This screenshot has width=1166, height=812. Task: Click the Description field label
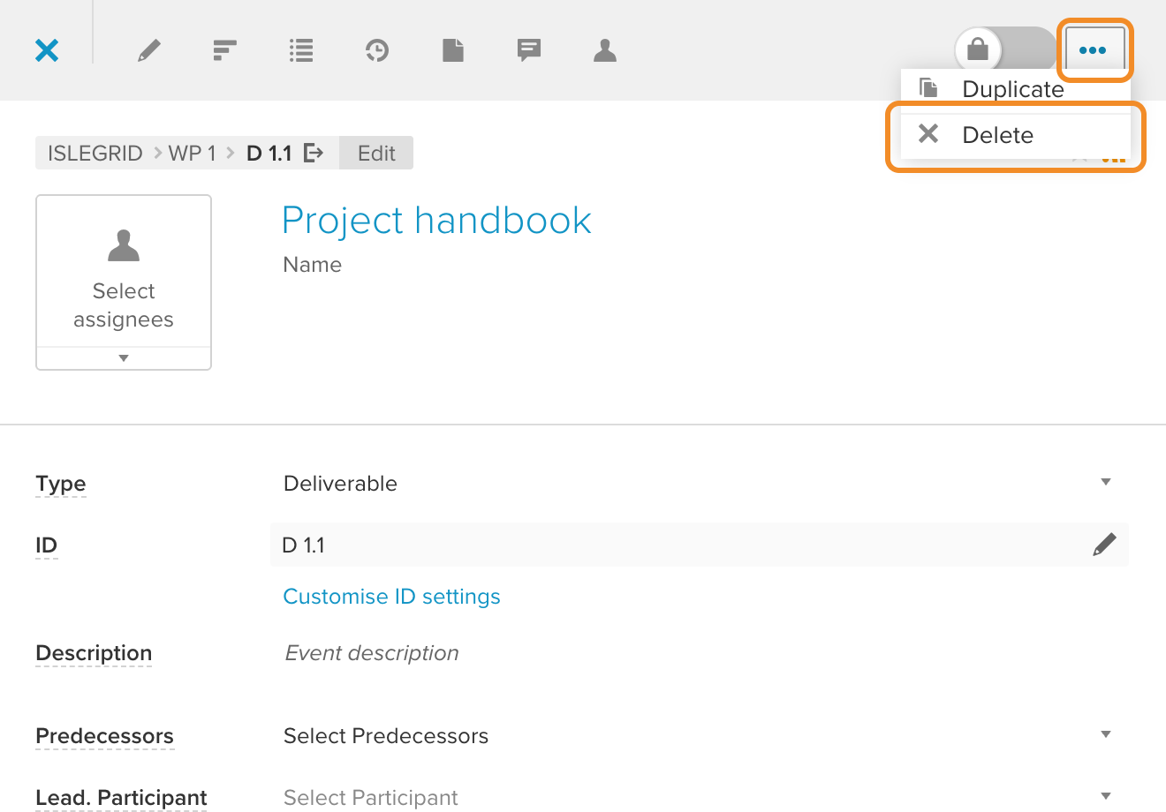pos(94,653)
